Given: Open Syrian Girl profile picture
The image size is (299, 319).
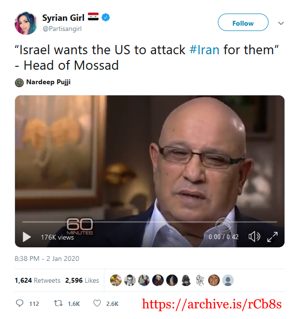Looking at the screenshot, I should pyautogui.click(x=26, y=23).
